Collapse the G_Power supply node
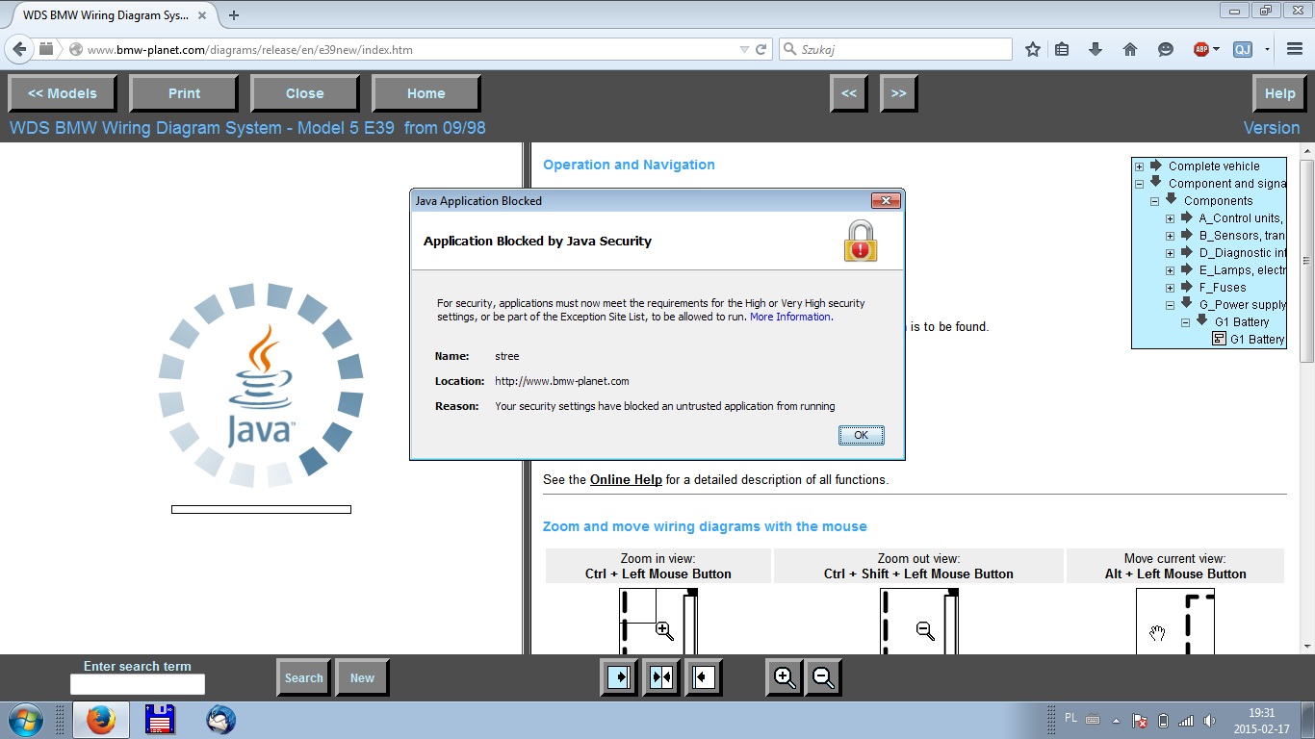The width and height of the screenshot is (1315, 739). pos(1171,305)
